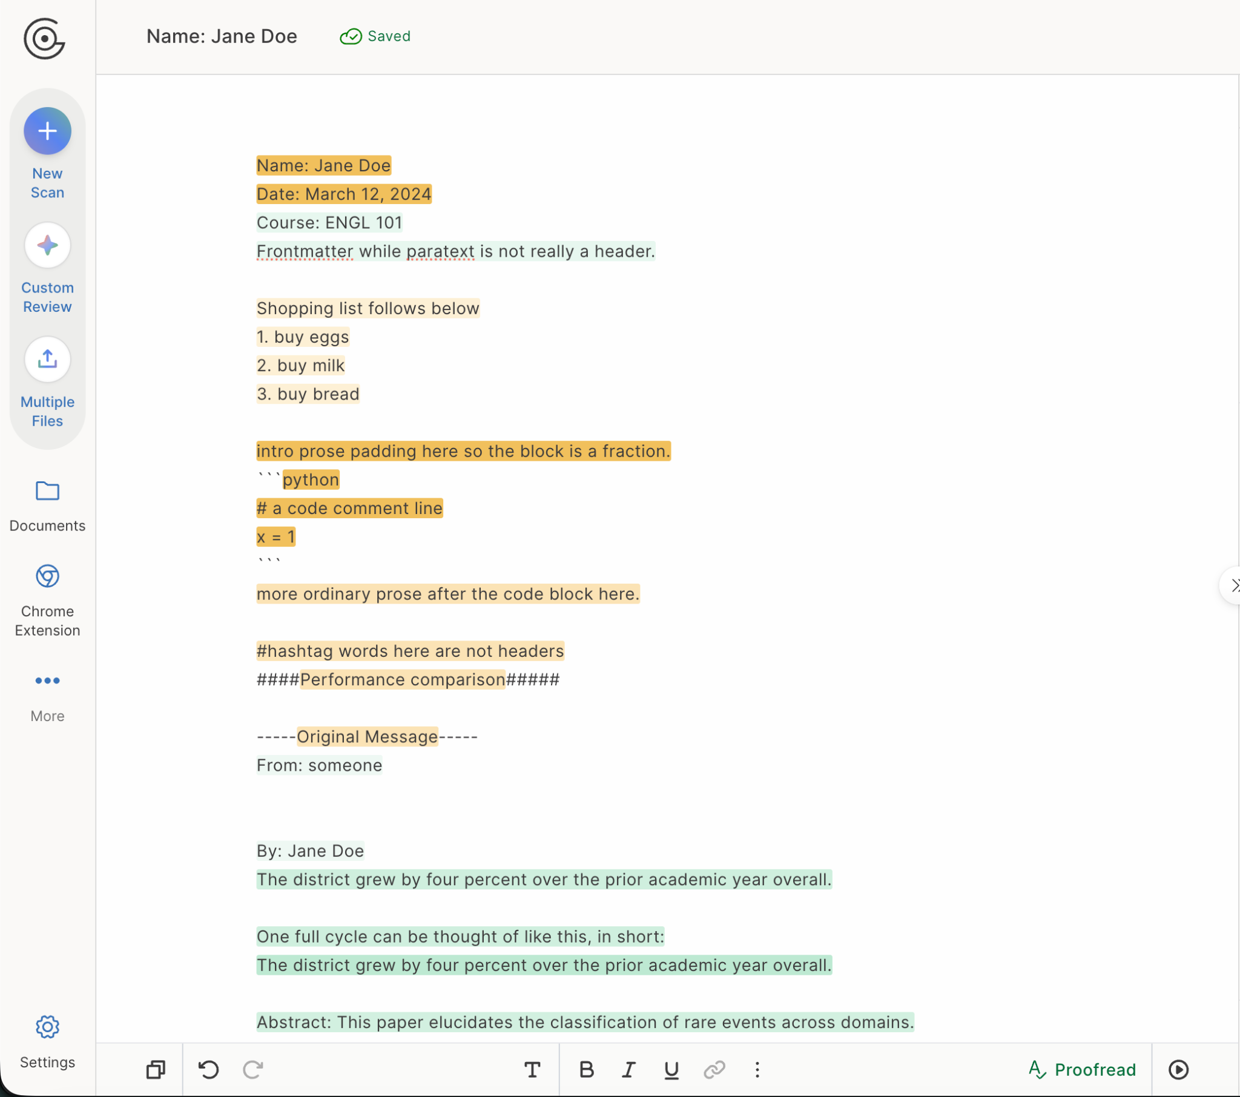Click 'One full cycle can be thought of' line
Screen dimensions: 1240x1097
pyautogui.click(x=460, y=936)
